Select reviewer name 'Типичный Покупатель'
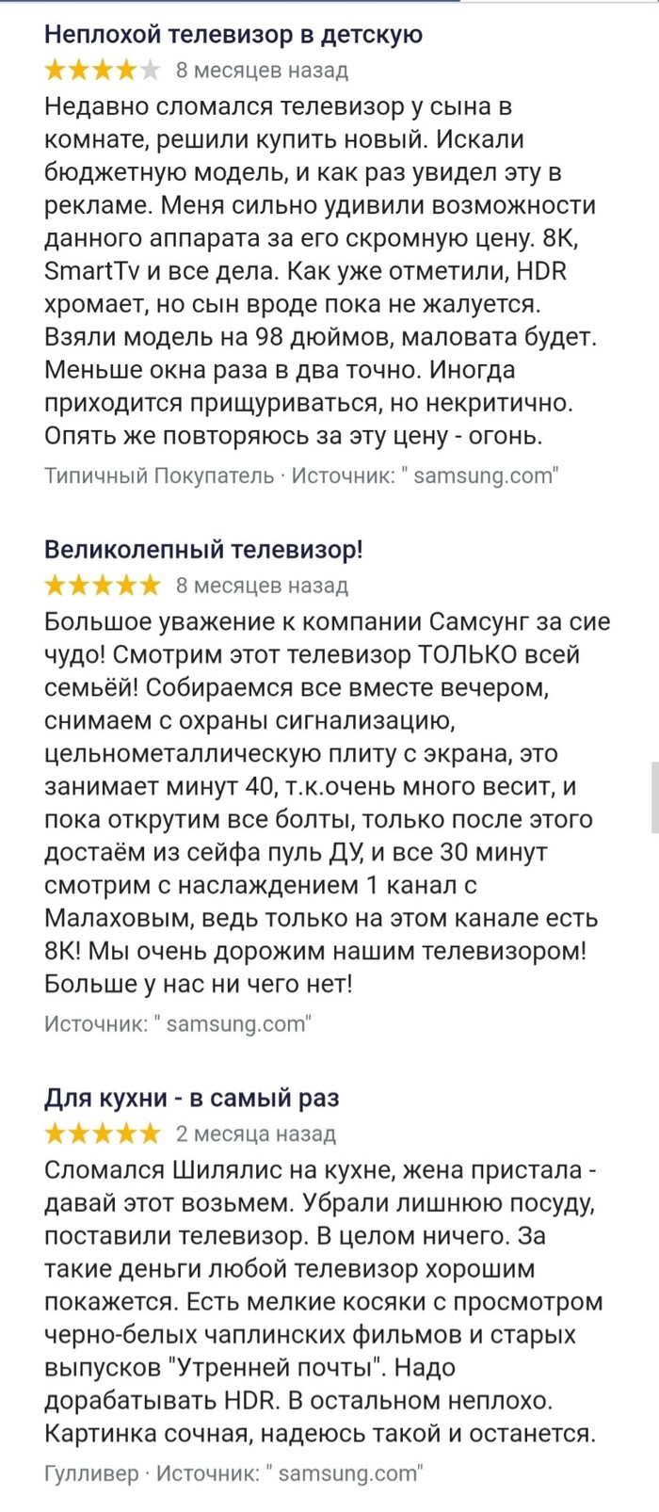Viewport: 659px width, 1512px height. 159,475
